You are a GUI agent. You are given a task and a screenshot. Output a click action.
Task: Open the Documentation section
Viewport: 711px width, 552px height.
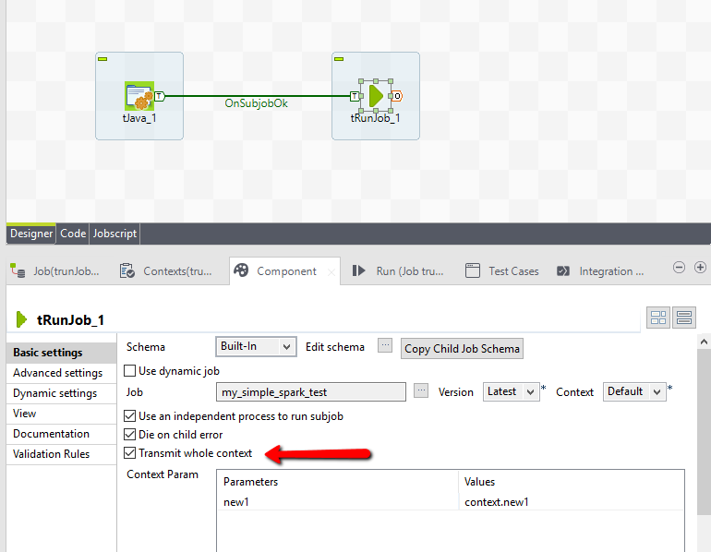[62, 434]
